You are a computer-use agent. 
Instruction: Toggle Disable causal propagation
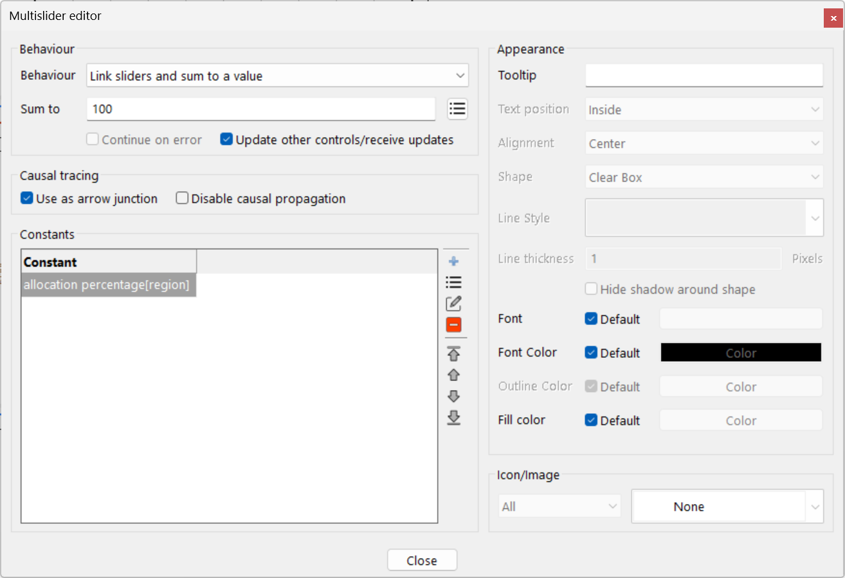point(181,199)
